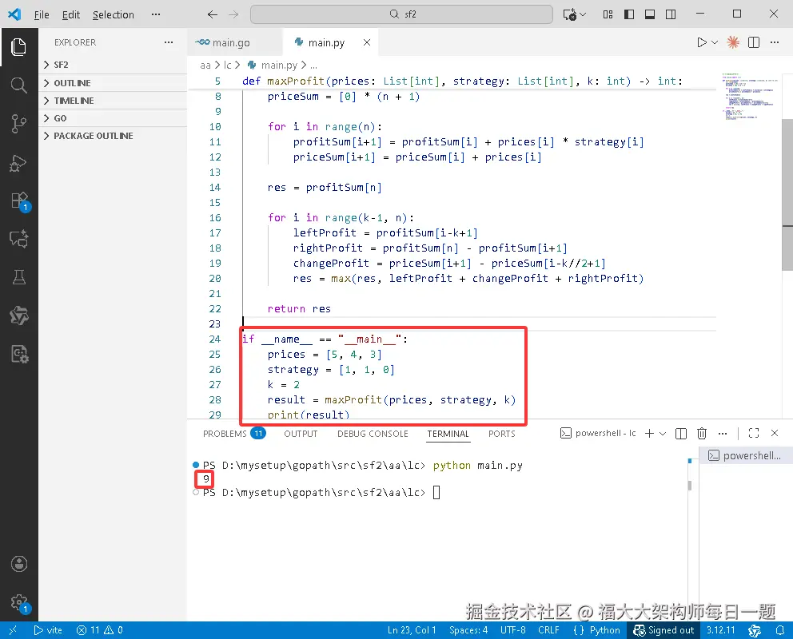
Task: Open the Customize Layout icon
Action: pos(608,14)
